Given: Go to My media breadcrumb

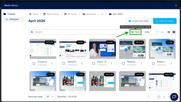Looking at the screenshot, I should pyautogui.click(x=71, y=14).
